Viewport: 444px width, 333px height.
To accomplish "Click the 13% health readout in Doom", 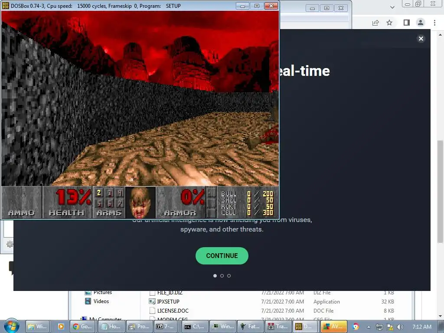I will point(73,196).
